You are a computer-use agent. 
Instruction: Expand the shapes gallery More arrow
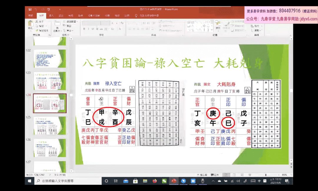[x=211, y=30]
